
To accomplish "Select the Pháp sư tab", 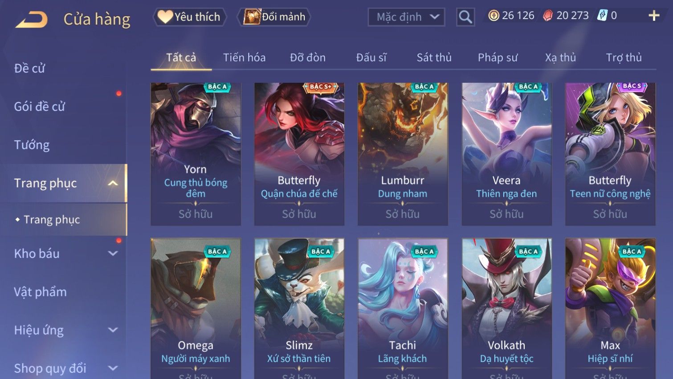I will pos(498,57).
